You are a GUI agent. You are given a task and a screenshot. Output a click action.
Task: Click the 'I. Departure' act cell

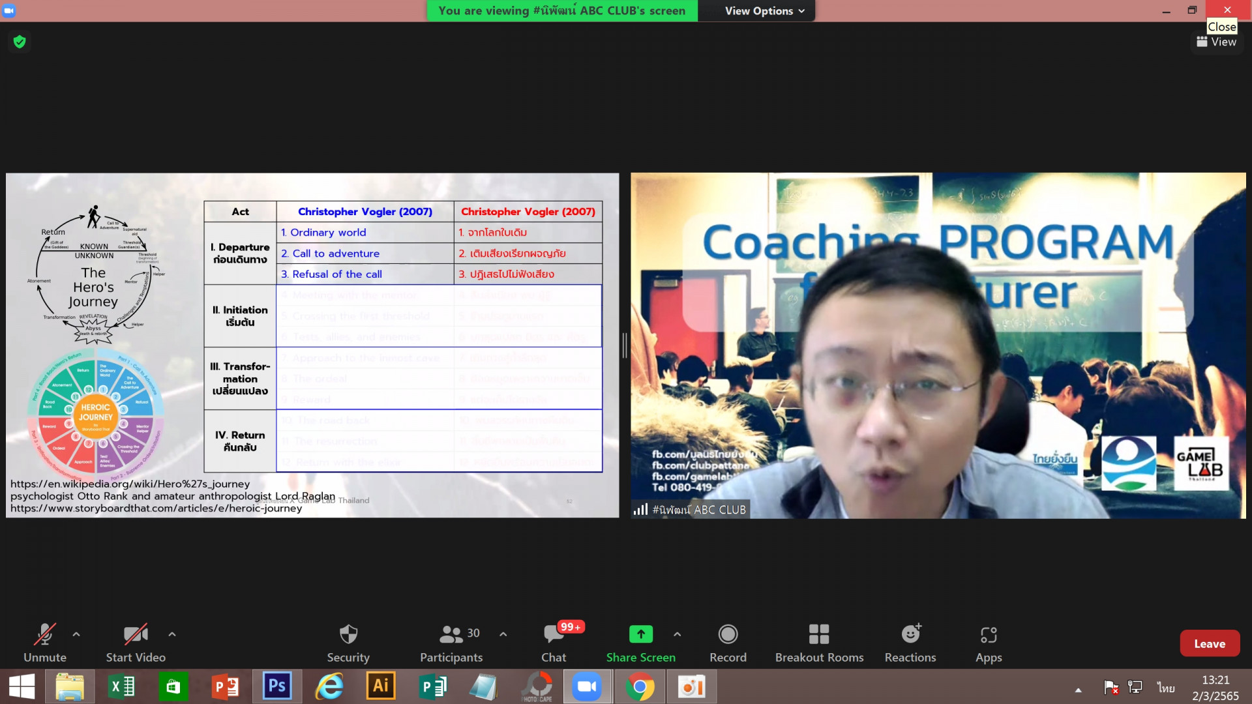[240, 254]
